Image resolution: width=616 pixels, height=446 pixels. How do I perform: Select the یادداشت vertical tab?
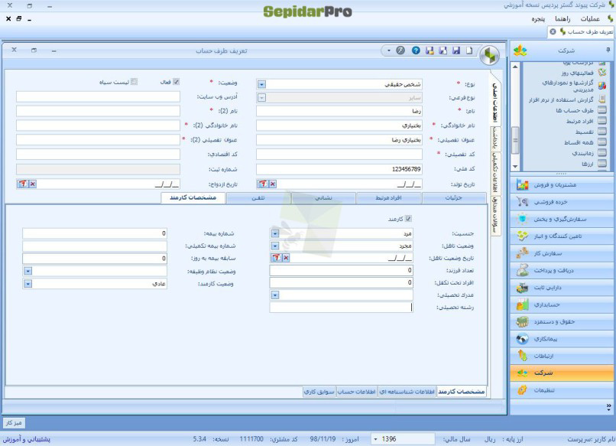(496, 138)
